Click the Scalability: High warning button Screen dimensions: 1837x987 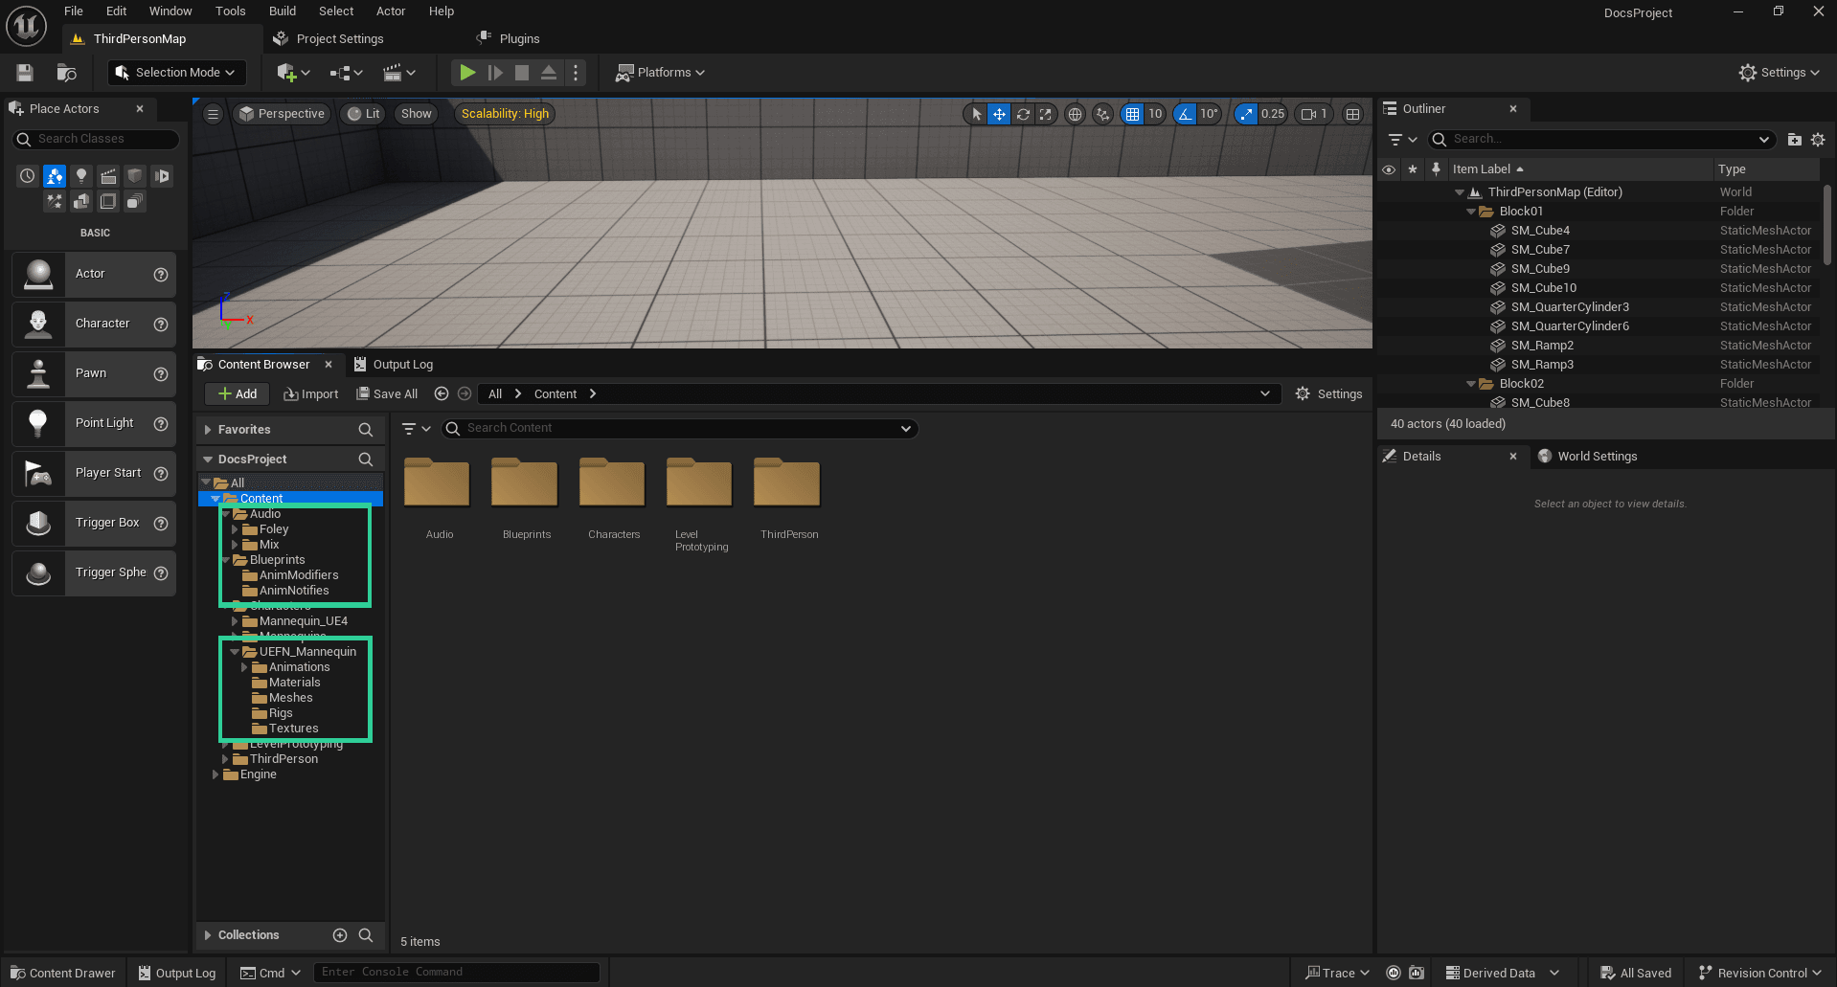point(505,114)
